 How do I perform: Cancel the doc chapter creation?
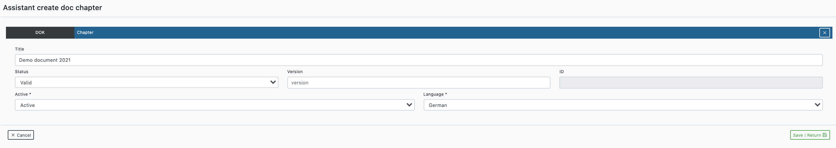[21, 135]
